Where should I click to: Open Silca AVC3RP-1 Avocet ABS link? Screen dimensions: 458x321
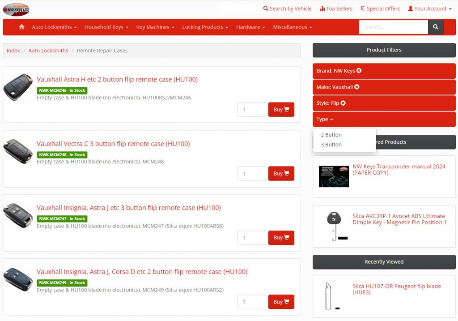399,219
